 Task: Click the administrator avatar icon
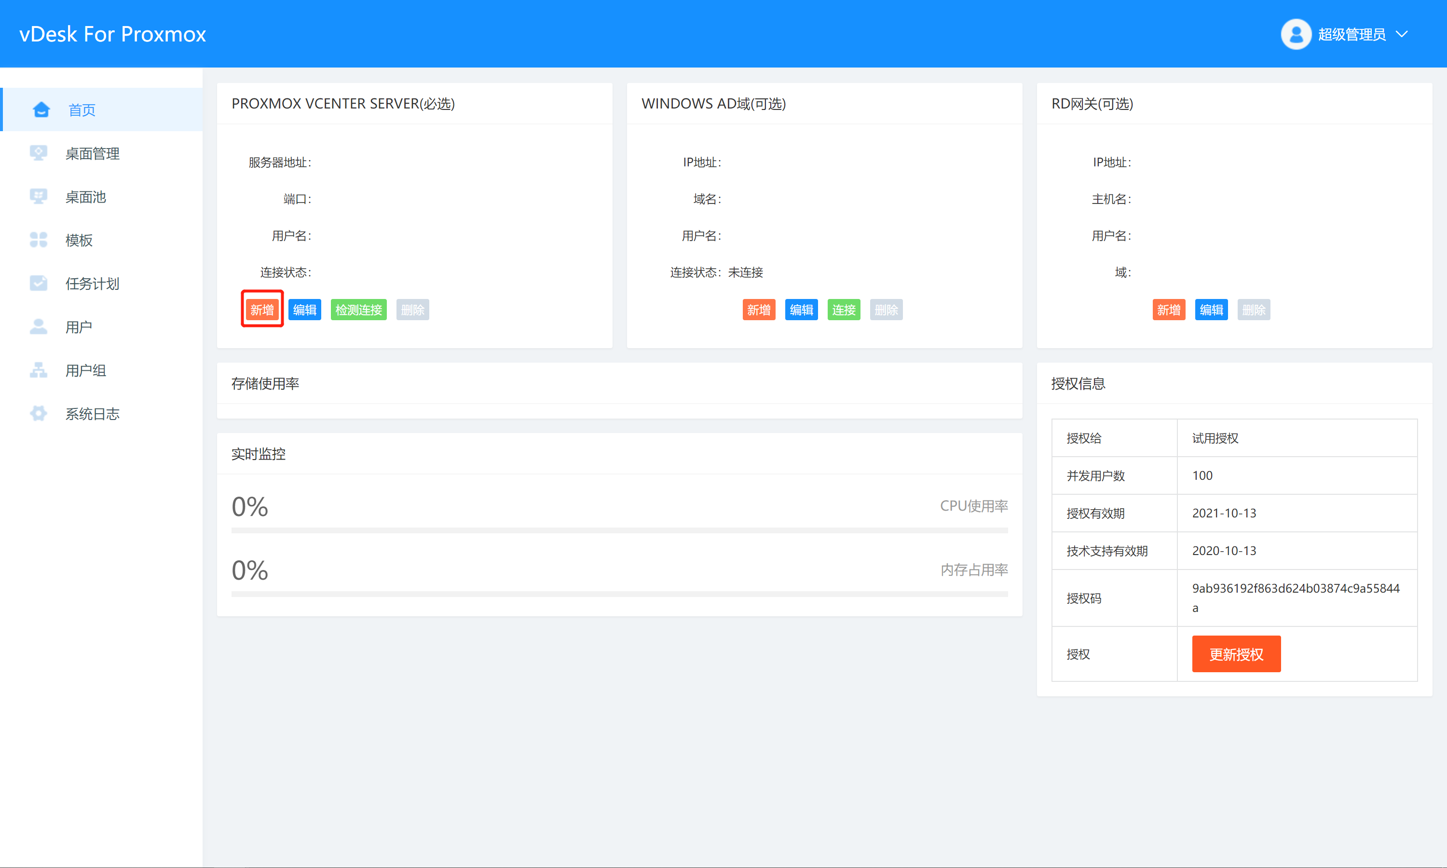tap(1296, 35)
